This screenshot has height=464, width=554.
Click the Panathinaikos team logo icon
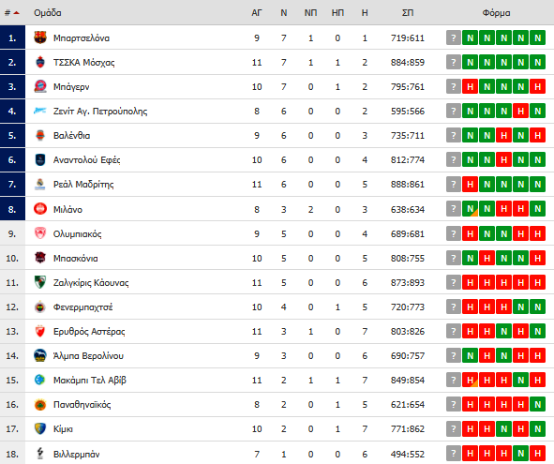[x=40, y=405]
